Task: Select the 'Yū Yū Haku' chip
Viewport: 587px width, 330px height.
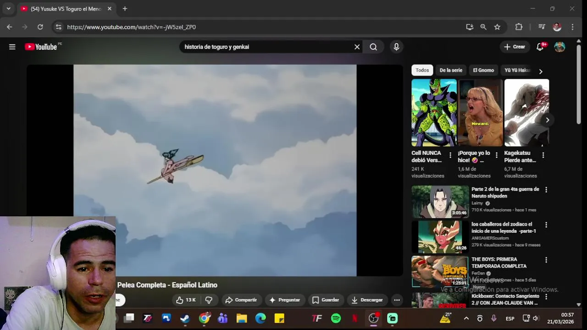Action: [x=517, y=70]
